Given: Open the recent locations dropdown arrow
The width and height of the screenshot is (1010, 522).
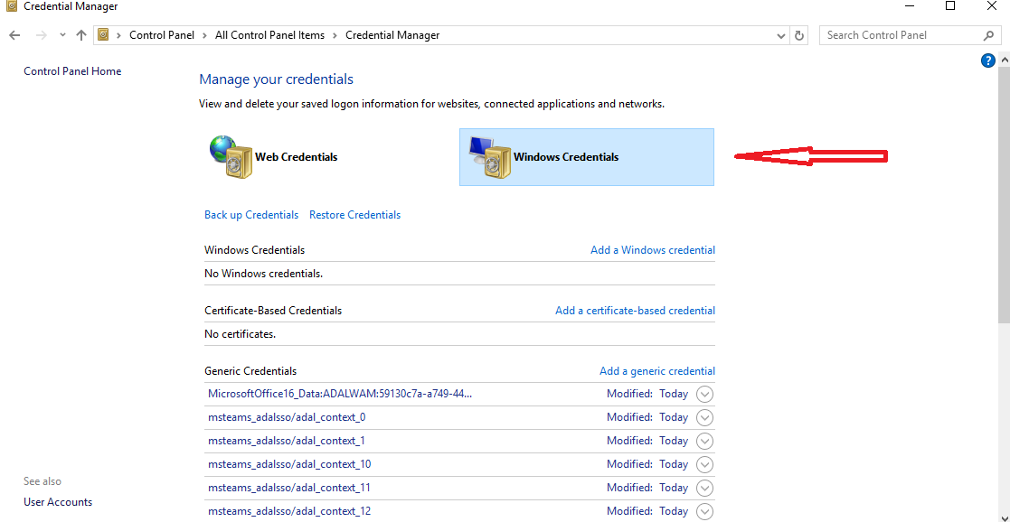Looking at the screenshot, I should pyautogui.click(x=62, y=35).
